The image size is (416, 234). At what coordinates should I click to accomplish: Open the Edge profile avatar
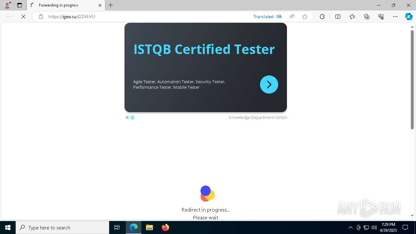coord(7,5)
